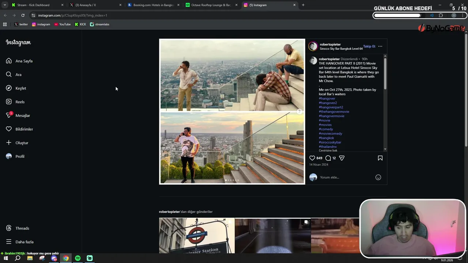This screenshot has height=263, width=468.
Task: Share the post via paper-plane icon
Action: (x=342, y=158)
